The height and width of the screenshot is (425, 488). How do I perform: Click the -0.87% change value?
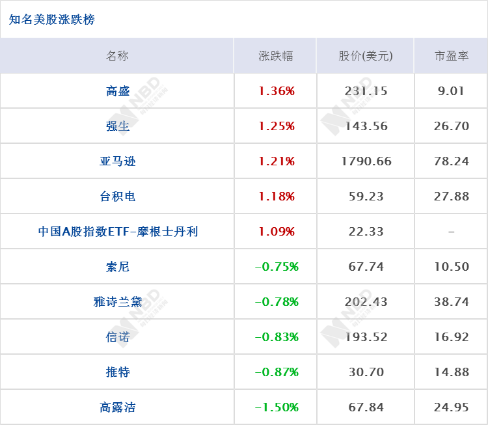277,372
